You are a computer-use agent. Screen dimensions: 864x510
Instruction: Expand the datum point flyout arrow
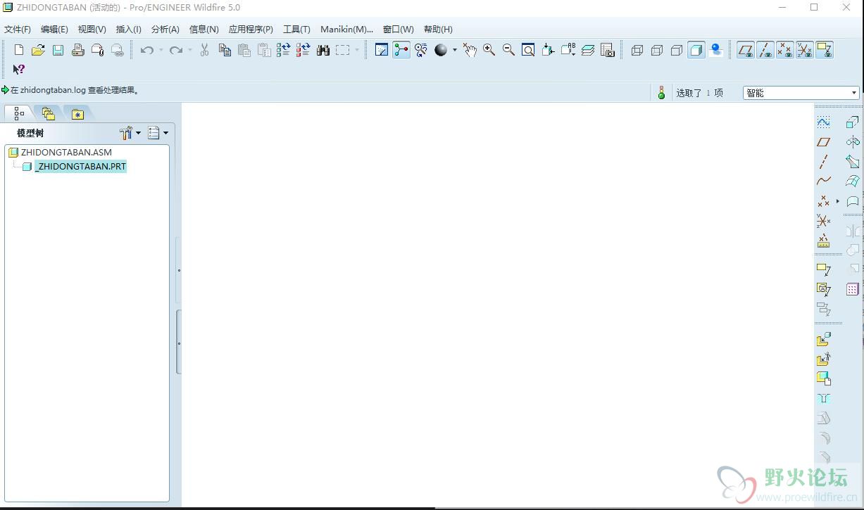click(838, 201)
